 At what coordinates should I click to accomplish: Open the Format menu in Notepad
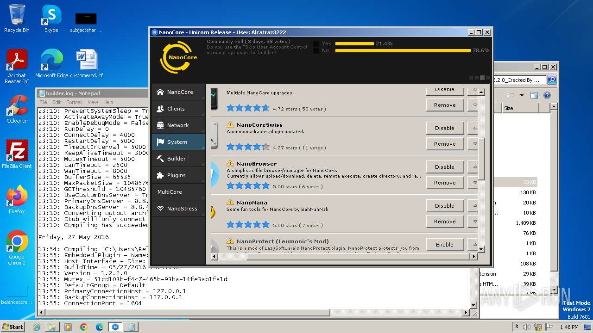[74, 102]
